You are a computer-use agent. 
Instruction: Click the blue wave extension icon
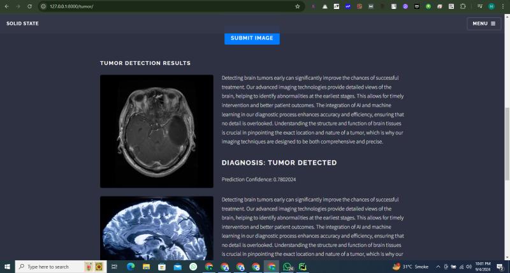tap(348, 6)
